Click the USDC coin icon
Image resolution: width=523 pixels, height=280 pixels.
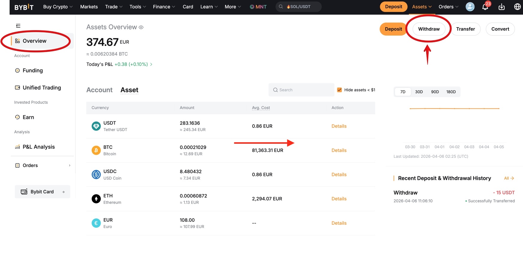[96, 175]
